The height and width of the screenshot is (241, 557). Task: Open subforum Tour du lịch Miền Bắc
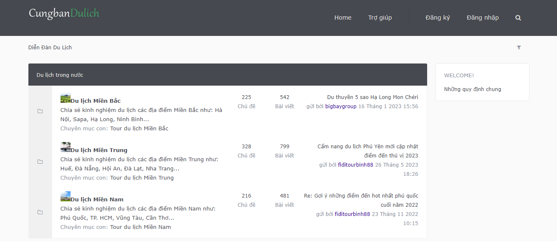pos(139,129)
